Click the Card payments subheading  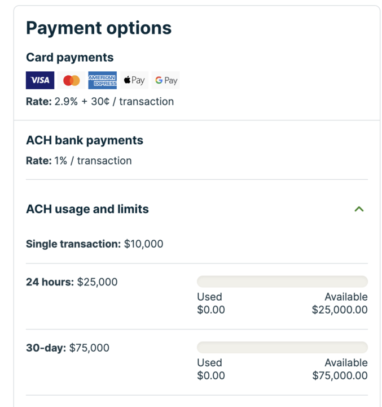point(69,58)
